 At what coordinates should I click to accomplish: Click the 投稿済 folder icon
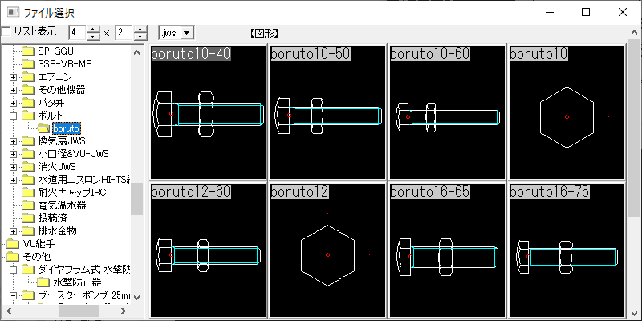click(x=28, y=218)
